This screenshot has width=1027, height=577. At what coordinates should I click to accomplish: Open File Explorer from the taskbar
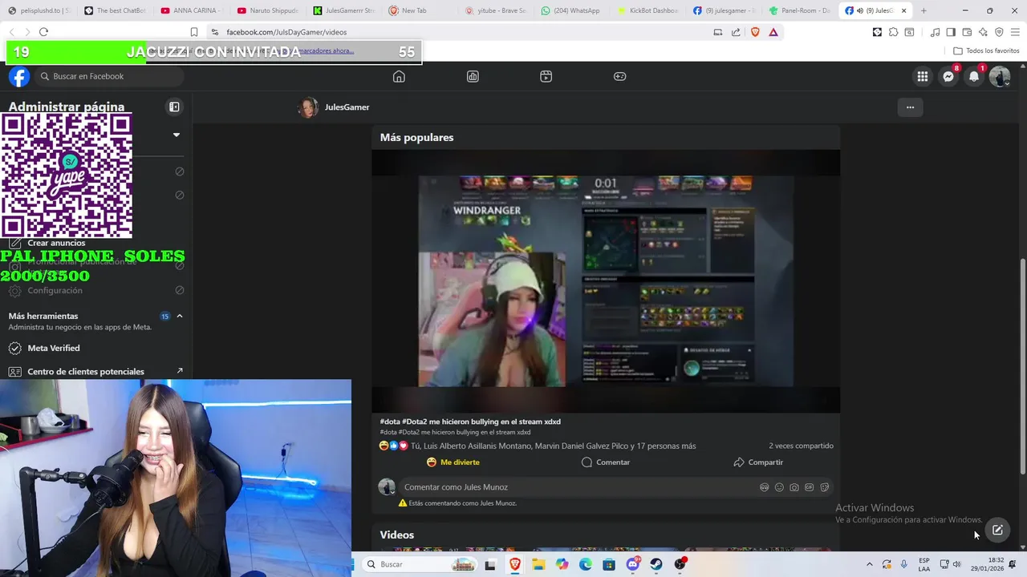pos(538,564)
